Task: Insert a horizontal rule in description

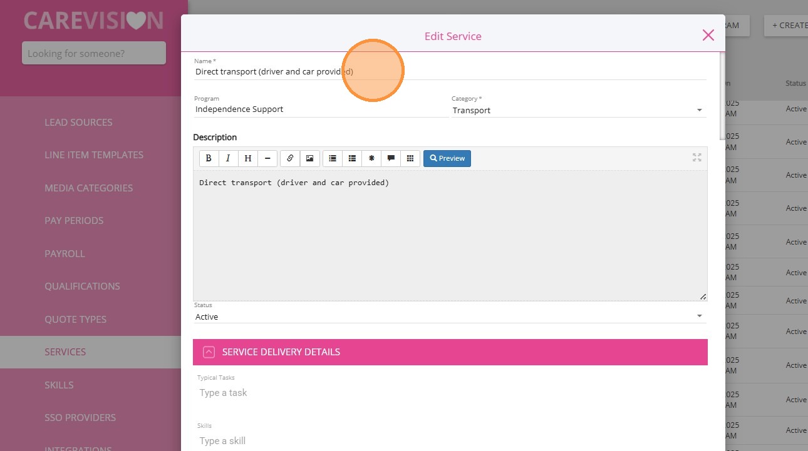Action: coord(267,158)
